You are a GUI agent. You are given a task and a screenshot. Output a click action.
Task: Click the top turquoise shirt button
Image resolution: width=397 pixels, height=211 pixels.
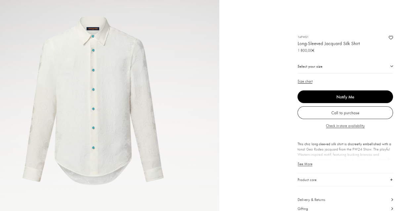coord(93,36)
